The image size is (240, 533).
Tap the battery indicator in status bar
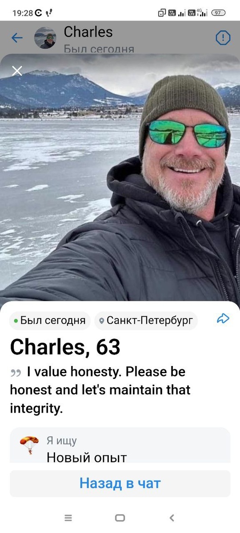click(218, 13)
